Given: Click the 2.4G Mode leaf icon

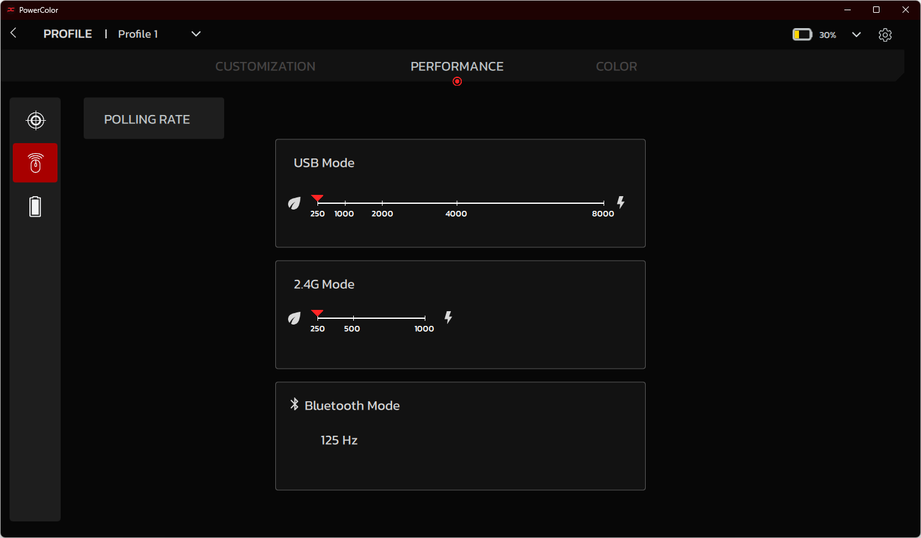Looking at the screenshot, I should [294, 318].
